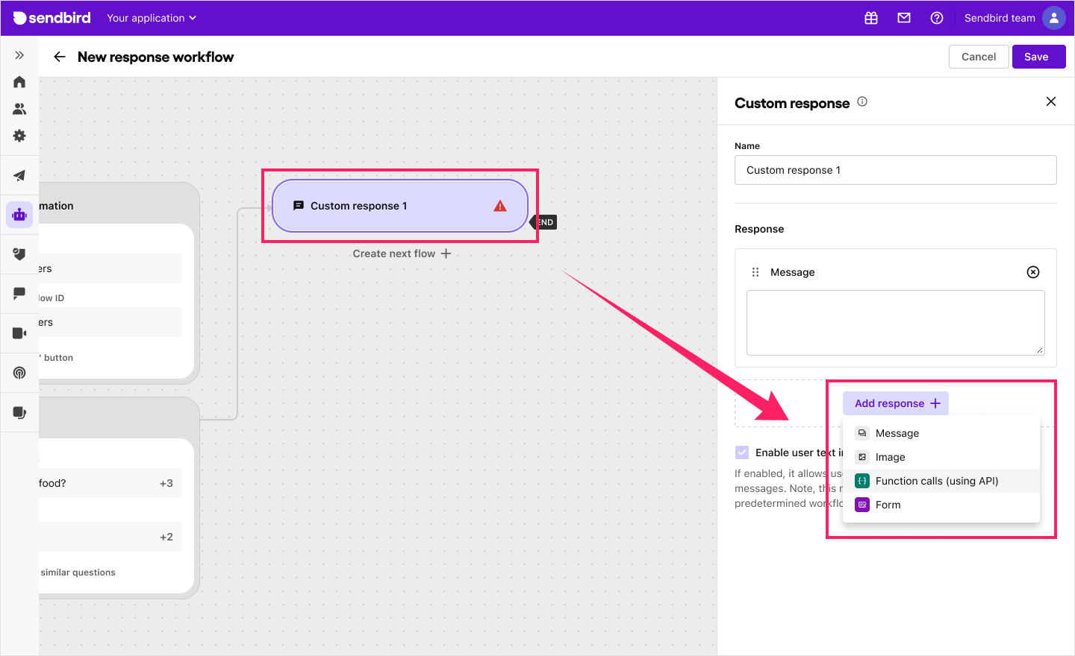1075x656 pixels.
Task: Click the +3 badge next to food?
Action: [166, 483]
